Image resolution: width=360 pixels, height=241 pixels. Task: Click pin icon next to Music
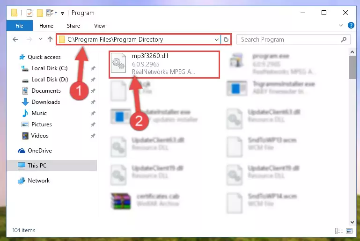[93, 113]
